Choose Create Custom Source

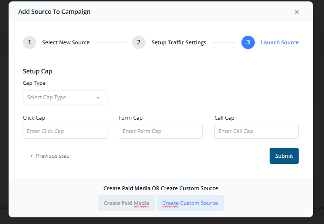pos(190,203)
